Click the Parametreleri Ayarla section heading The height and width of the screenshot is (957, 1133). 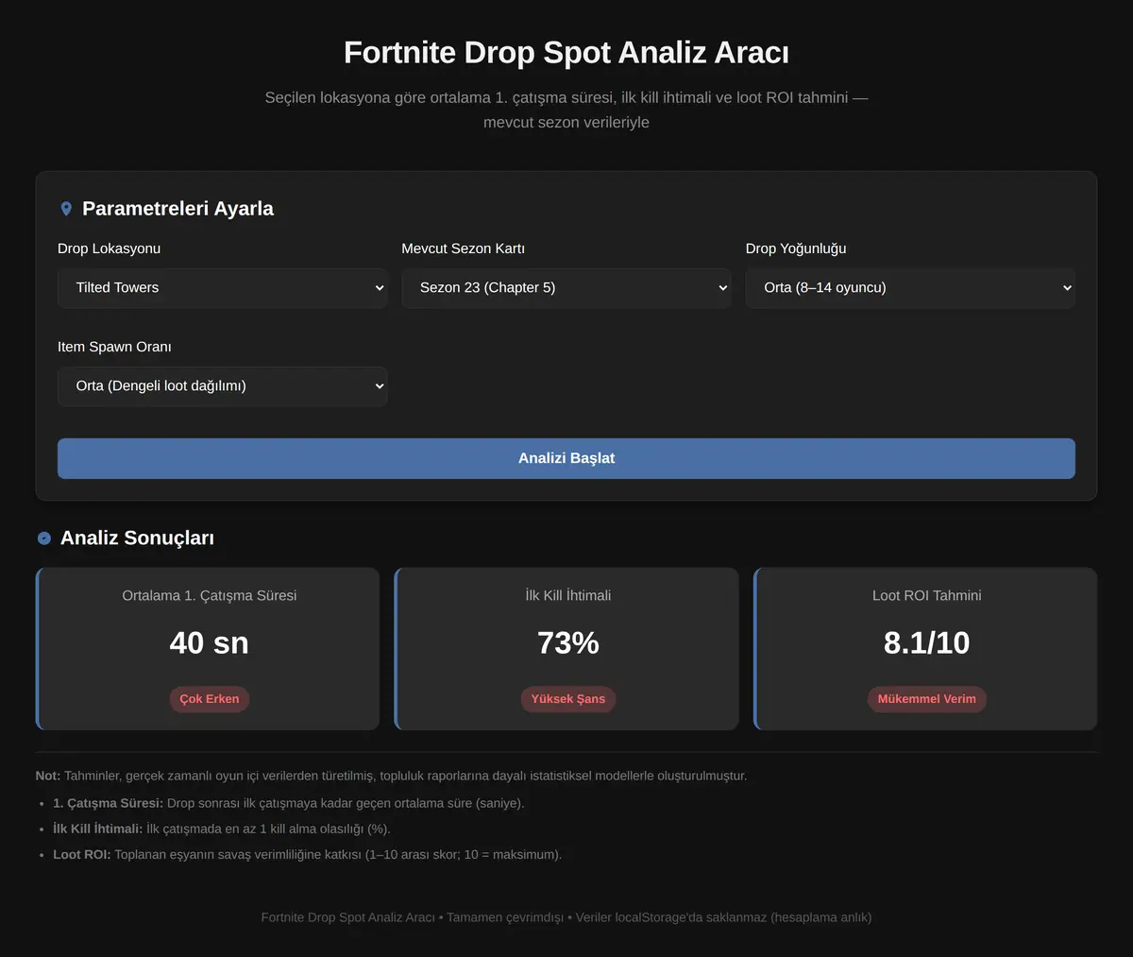point(178,209)
